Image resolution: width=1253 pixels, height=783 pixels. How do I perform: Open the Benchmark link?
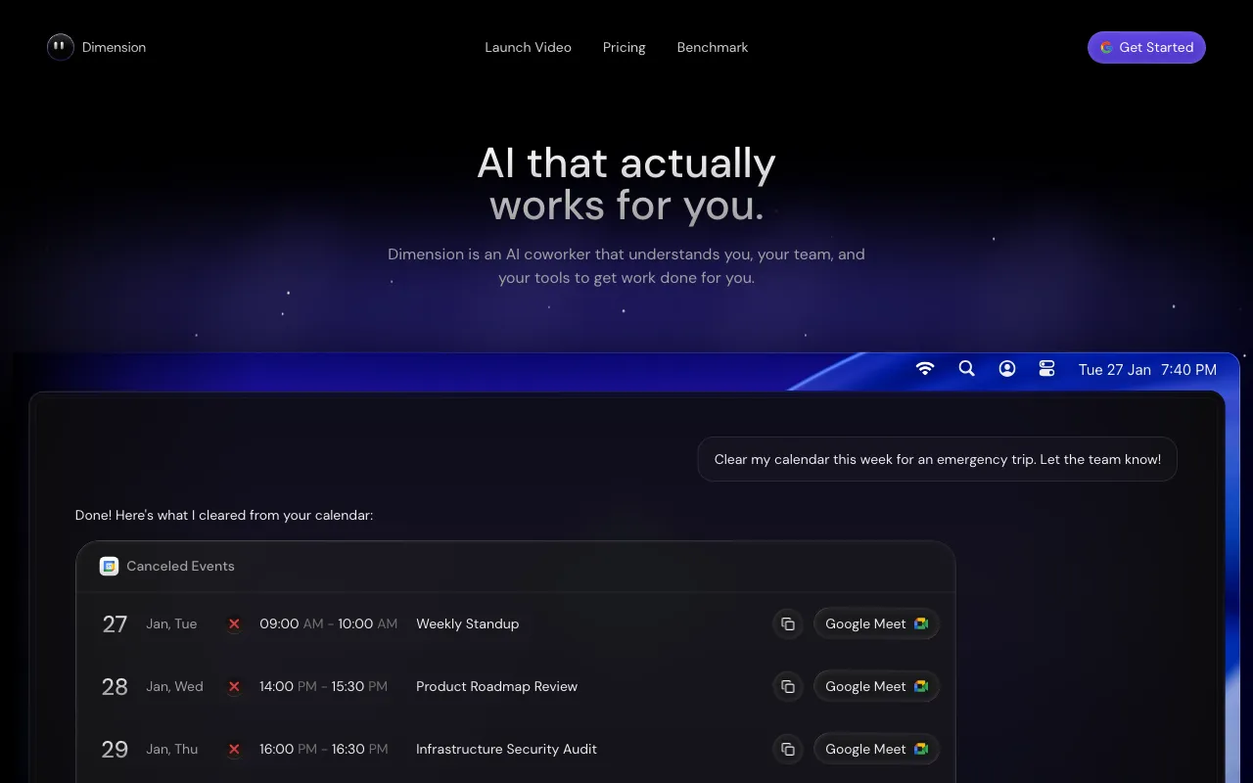[x=713, y=47]
